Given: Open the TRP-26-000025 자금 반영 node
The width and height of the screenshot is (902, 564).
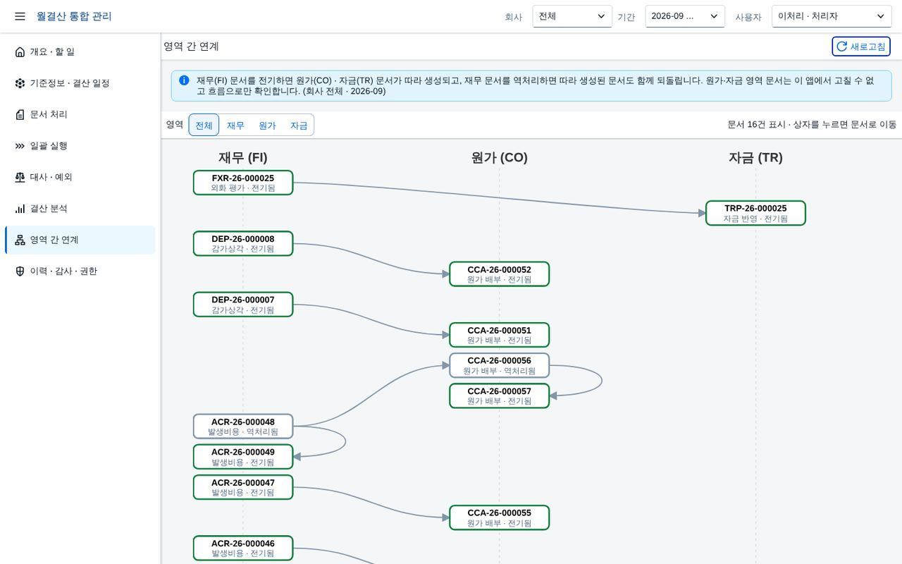Looking at the screenshot, I should point(755,213).
